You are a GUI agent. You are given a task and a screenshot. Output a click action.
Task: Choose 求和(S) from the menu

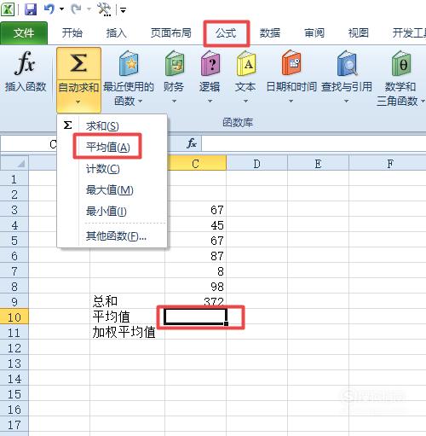[112, 125]
